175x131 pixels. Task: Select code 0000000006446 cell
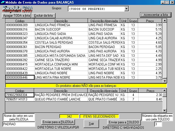pos(20,77)
